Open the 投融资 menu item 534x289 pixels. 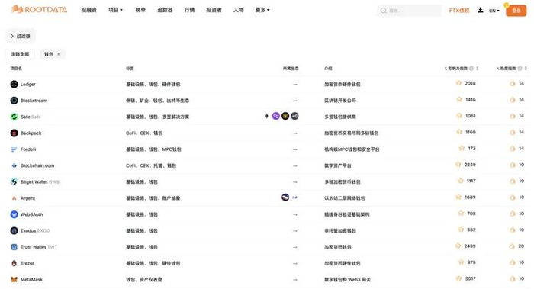pos(89,10)
